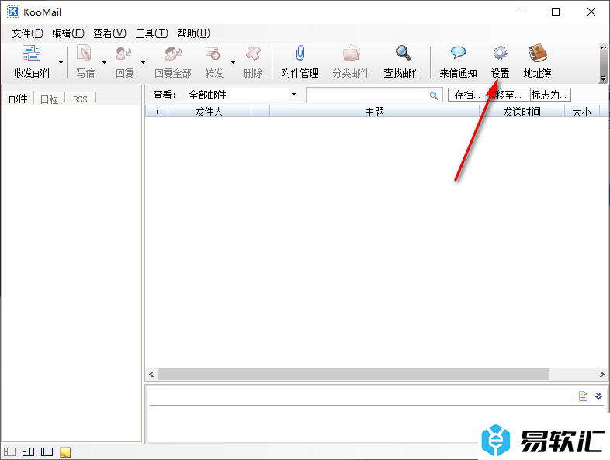Click the 存档.. button
The image size is (610, 460).
pyautogui.click(x=468, y=95)
